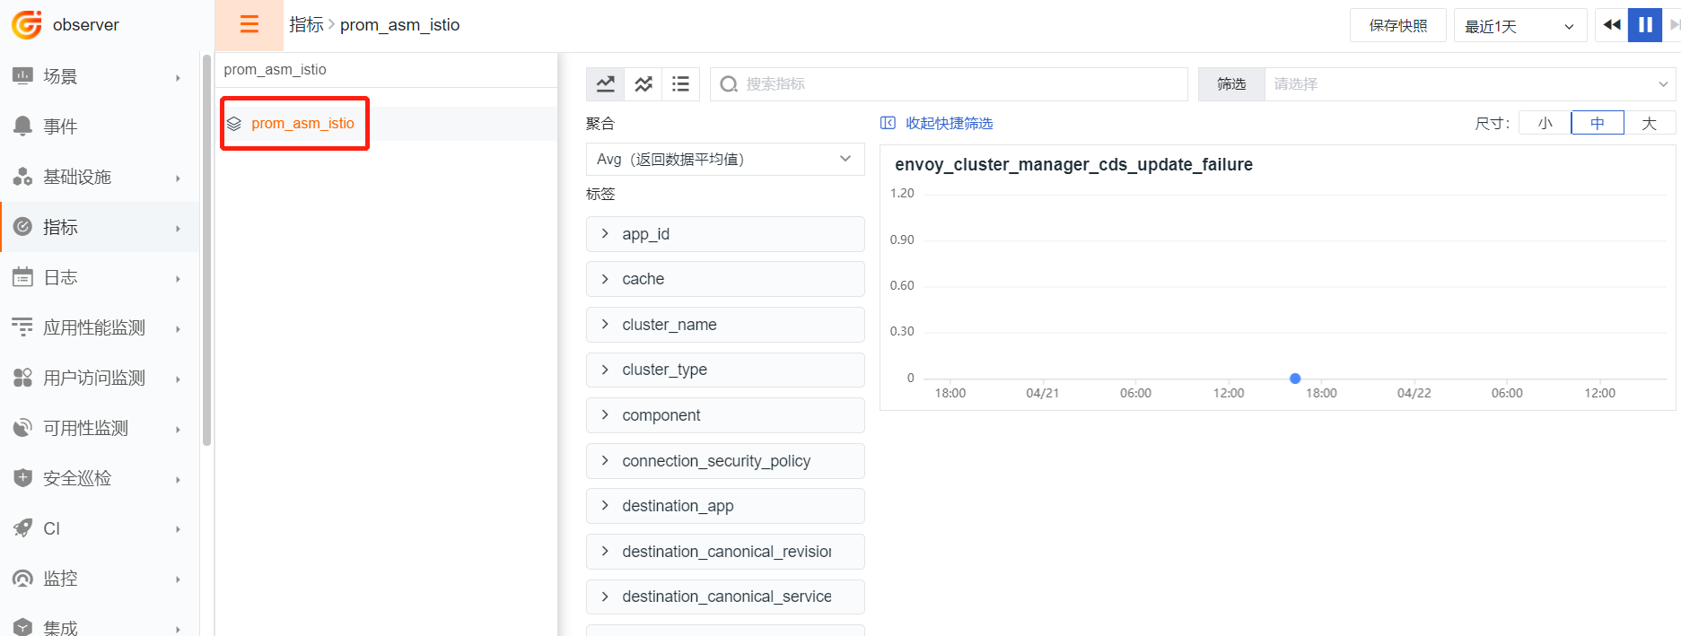Expand the cache tag
Viewport: 1681px width, 636px height.
point(725,279)
